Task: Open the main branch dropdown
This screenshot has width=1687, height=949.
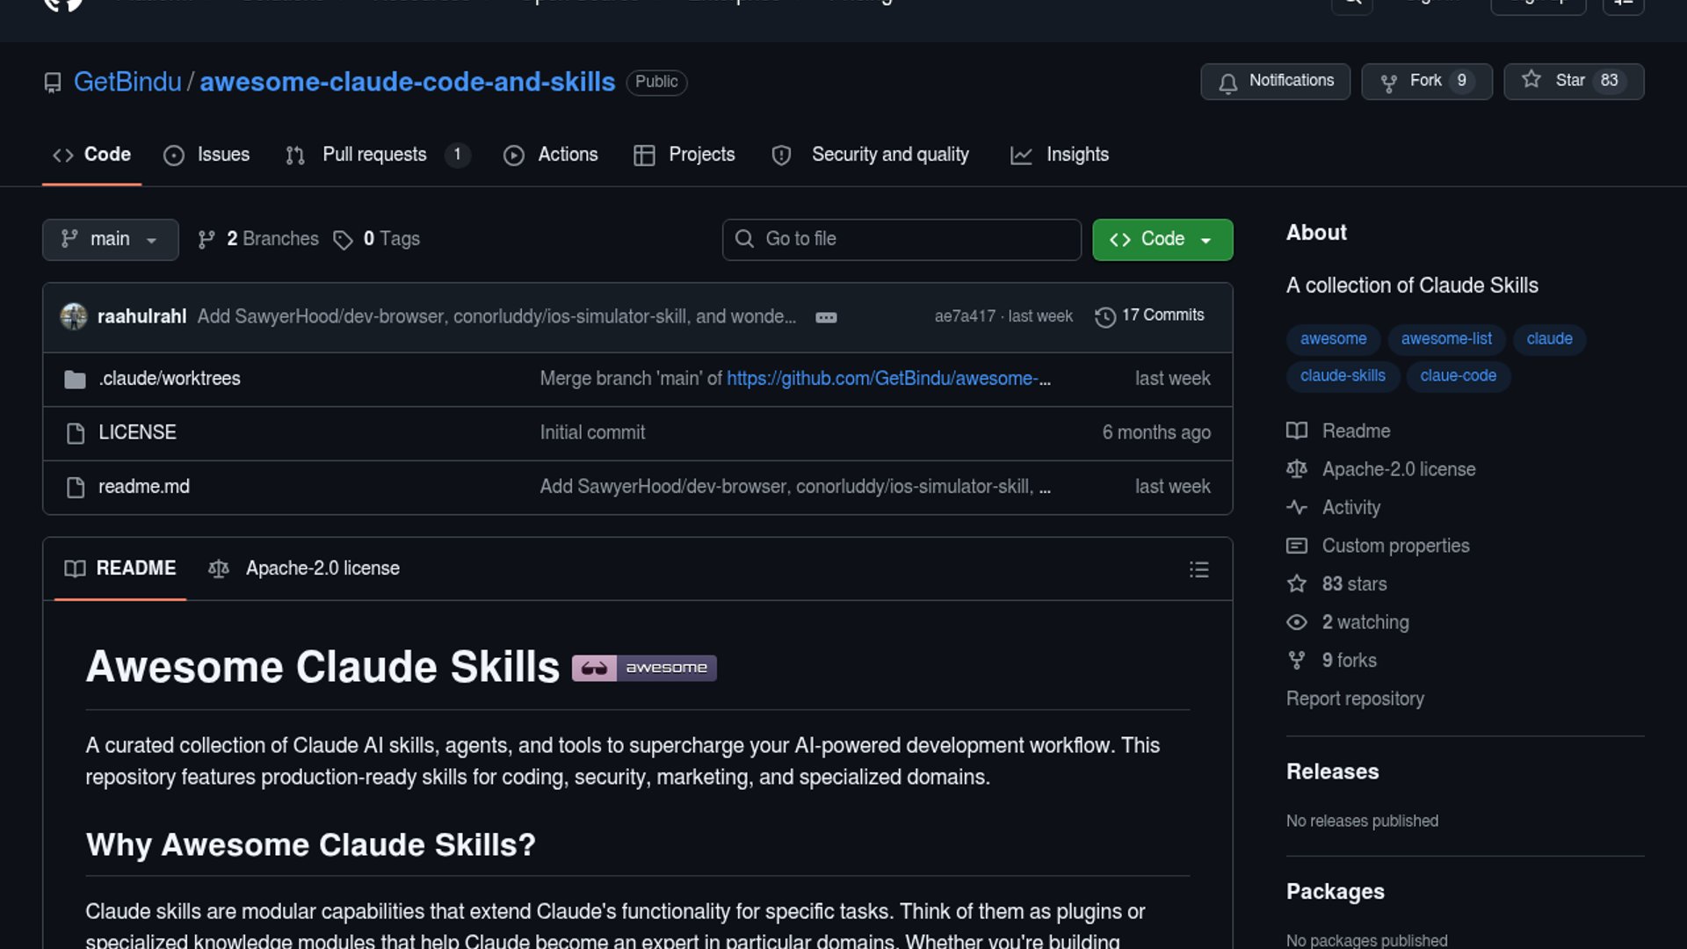Action: pos(110,240)
